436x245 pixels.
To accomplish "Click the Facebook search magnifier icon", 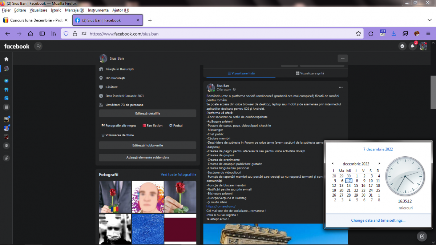I will [x=38, y=46].
